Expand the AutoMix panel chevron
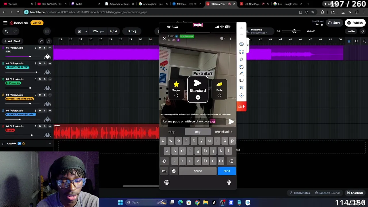Viewport: 368px width, 207px height. click(x=50, y=143)
